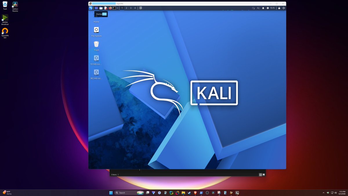348x196 pixels.
Task: Open the weather widget showing Sunny
Action: click(x=7, y=193)
